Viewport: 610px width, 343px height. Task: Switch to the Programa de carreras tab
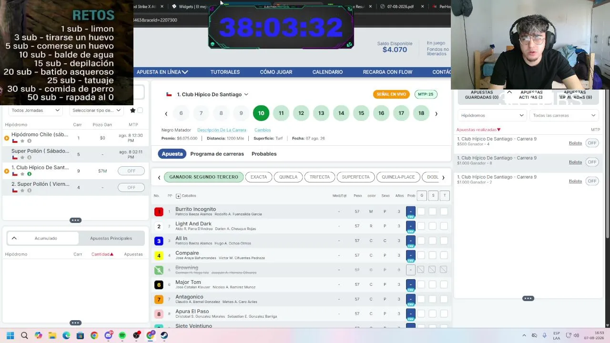click(217, 154)
